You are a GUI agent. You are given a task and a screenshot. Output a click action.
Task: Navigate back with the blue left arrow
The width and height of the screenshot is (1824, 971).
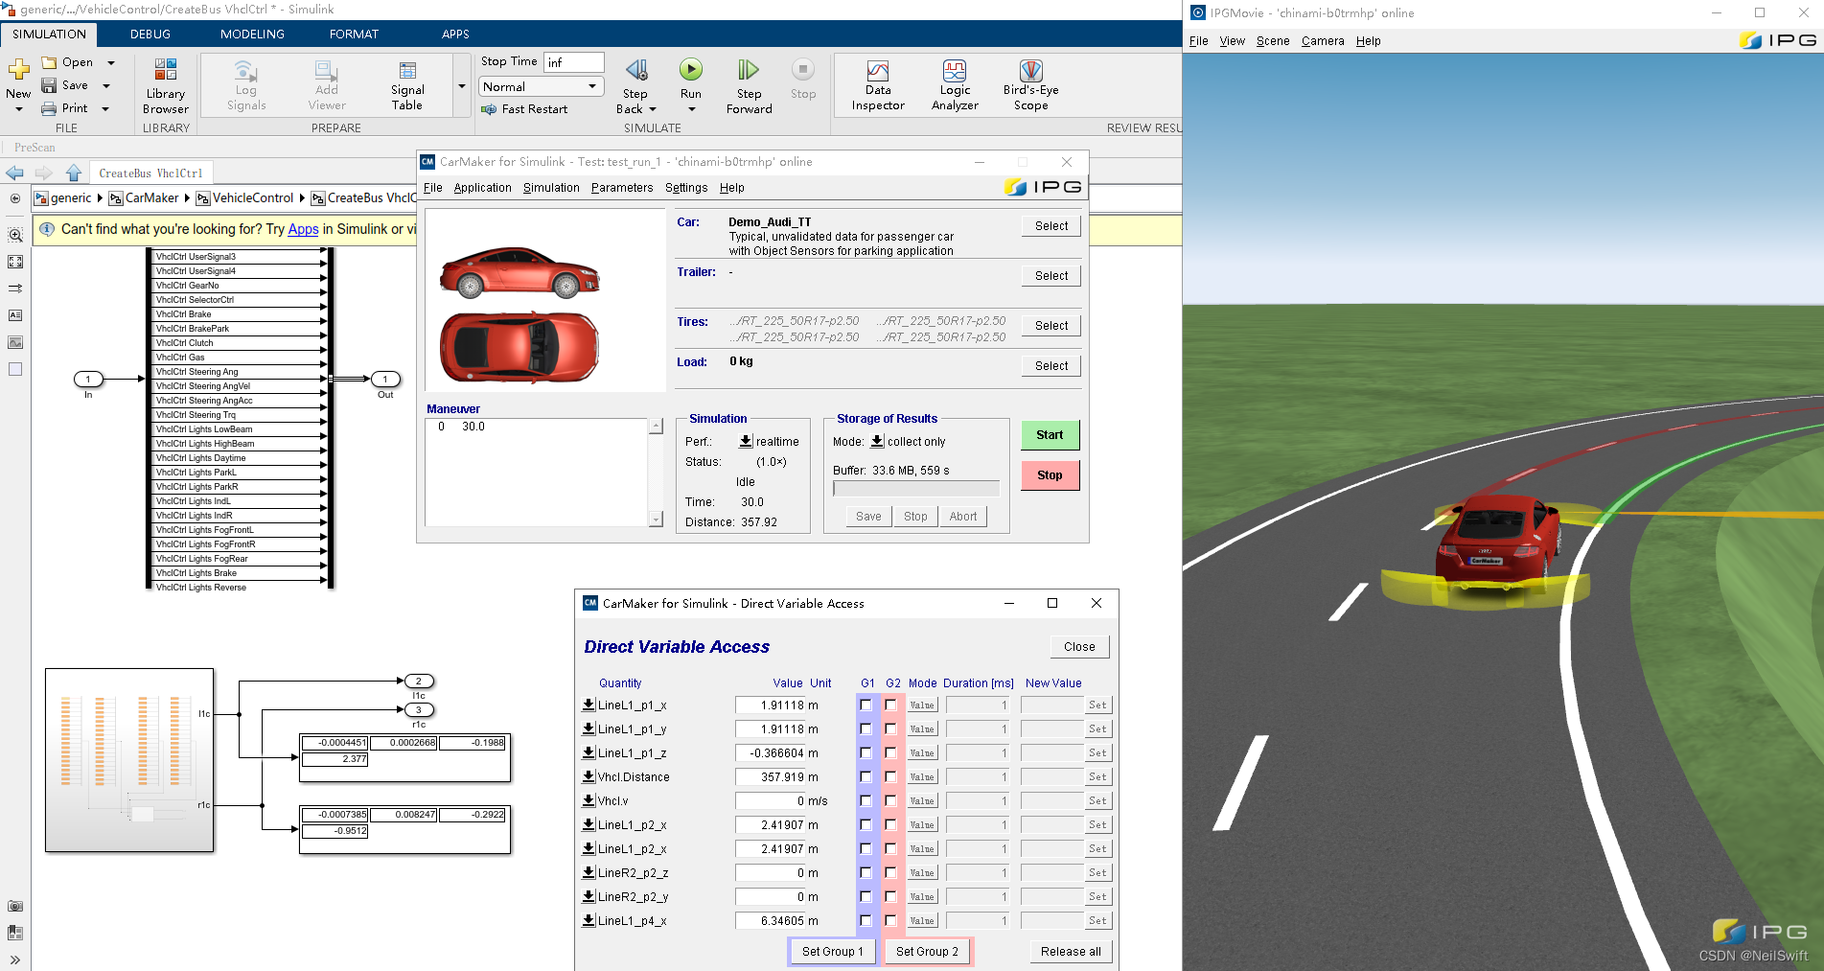pos(14,173)
